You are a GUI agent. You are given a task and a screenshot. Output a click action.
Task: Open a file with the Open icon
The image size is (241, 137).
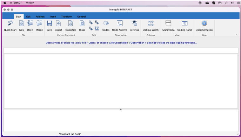[30, 26]
